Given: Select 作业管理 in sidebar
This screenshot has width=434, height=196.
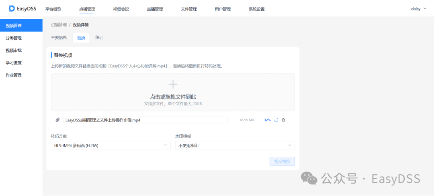Looking at the screenshot, I should click(x=21, y=75).
